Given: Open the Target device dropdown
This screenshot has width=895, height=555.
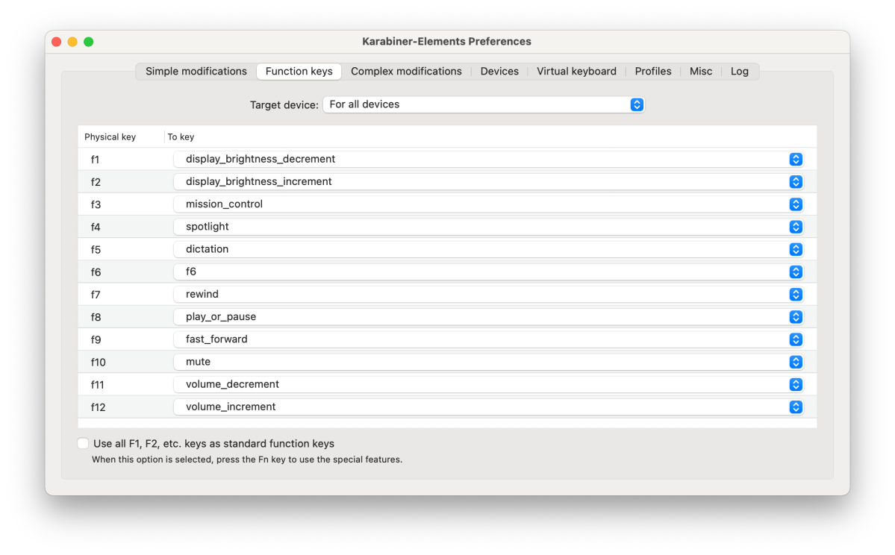Looking at the screenshot, I should click(484, 104).
